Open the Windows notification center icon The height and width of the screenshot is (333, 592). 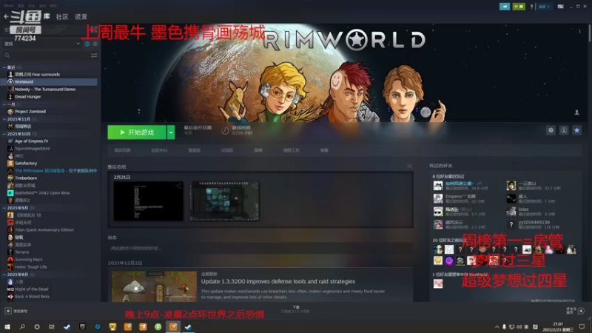point(582,326)
